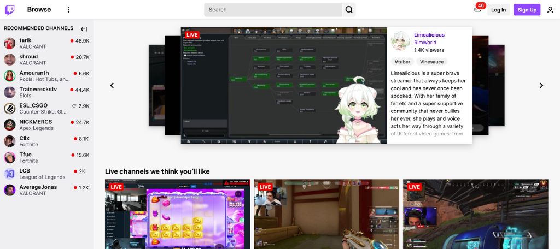Click Amouranth's channel avatar
The width and height of the screenshot is (560, 249).
[10, 76]
